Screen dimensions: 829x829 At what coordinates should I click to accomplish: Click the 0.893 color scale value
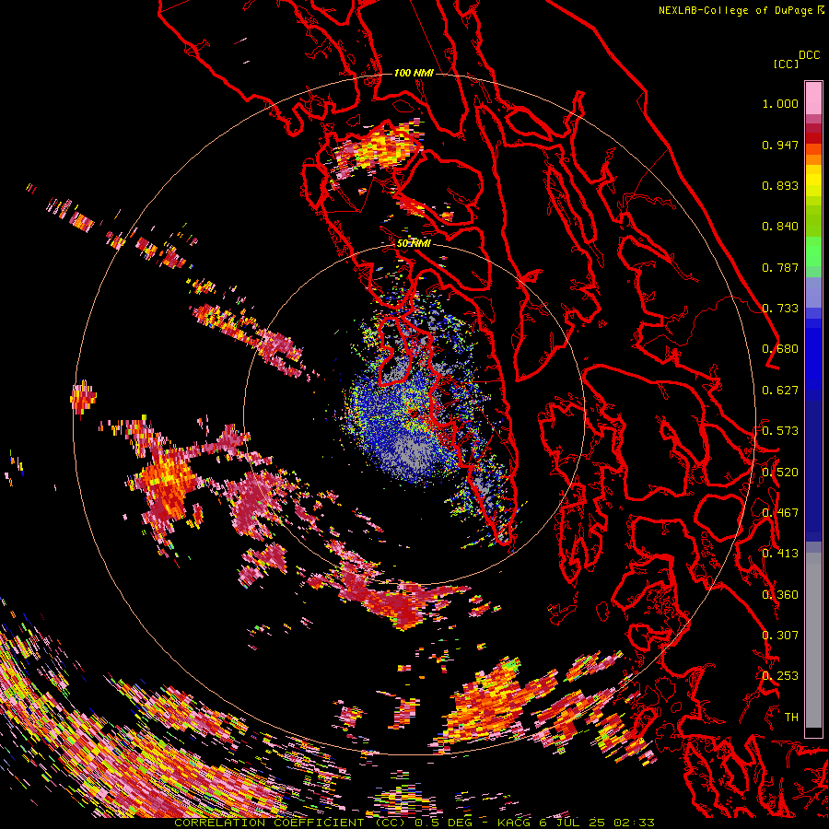780,185
